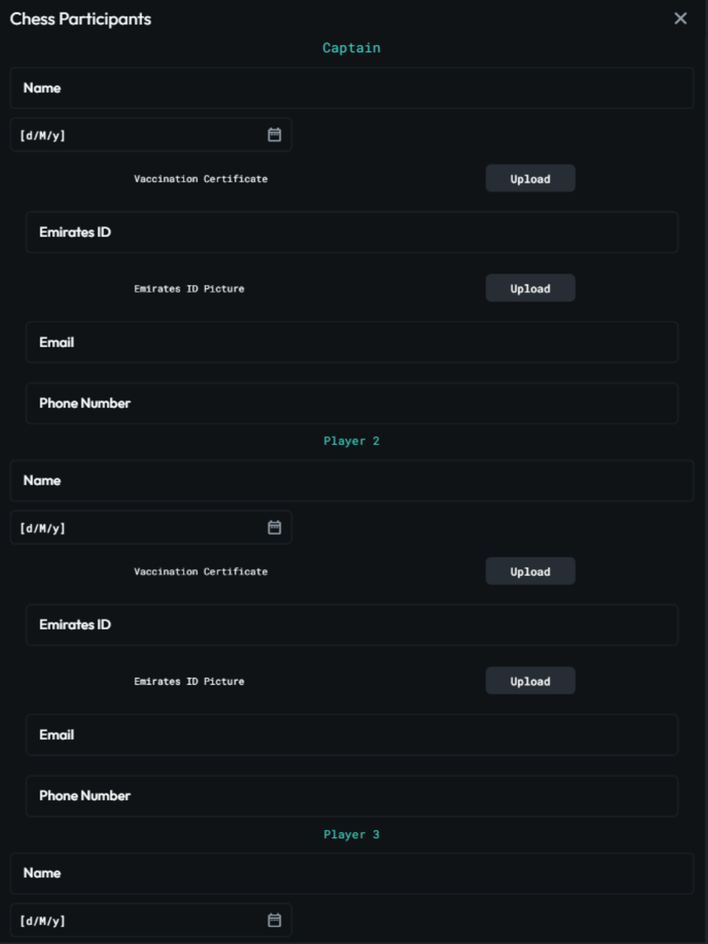
Task: Focus Player 2's Email field
Action: click(x=352, y=735)
